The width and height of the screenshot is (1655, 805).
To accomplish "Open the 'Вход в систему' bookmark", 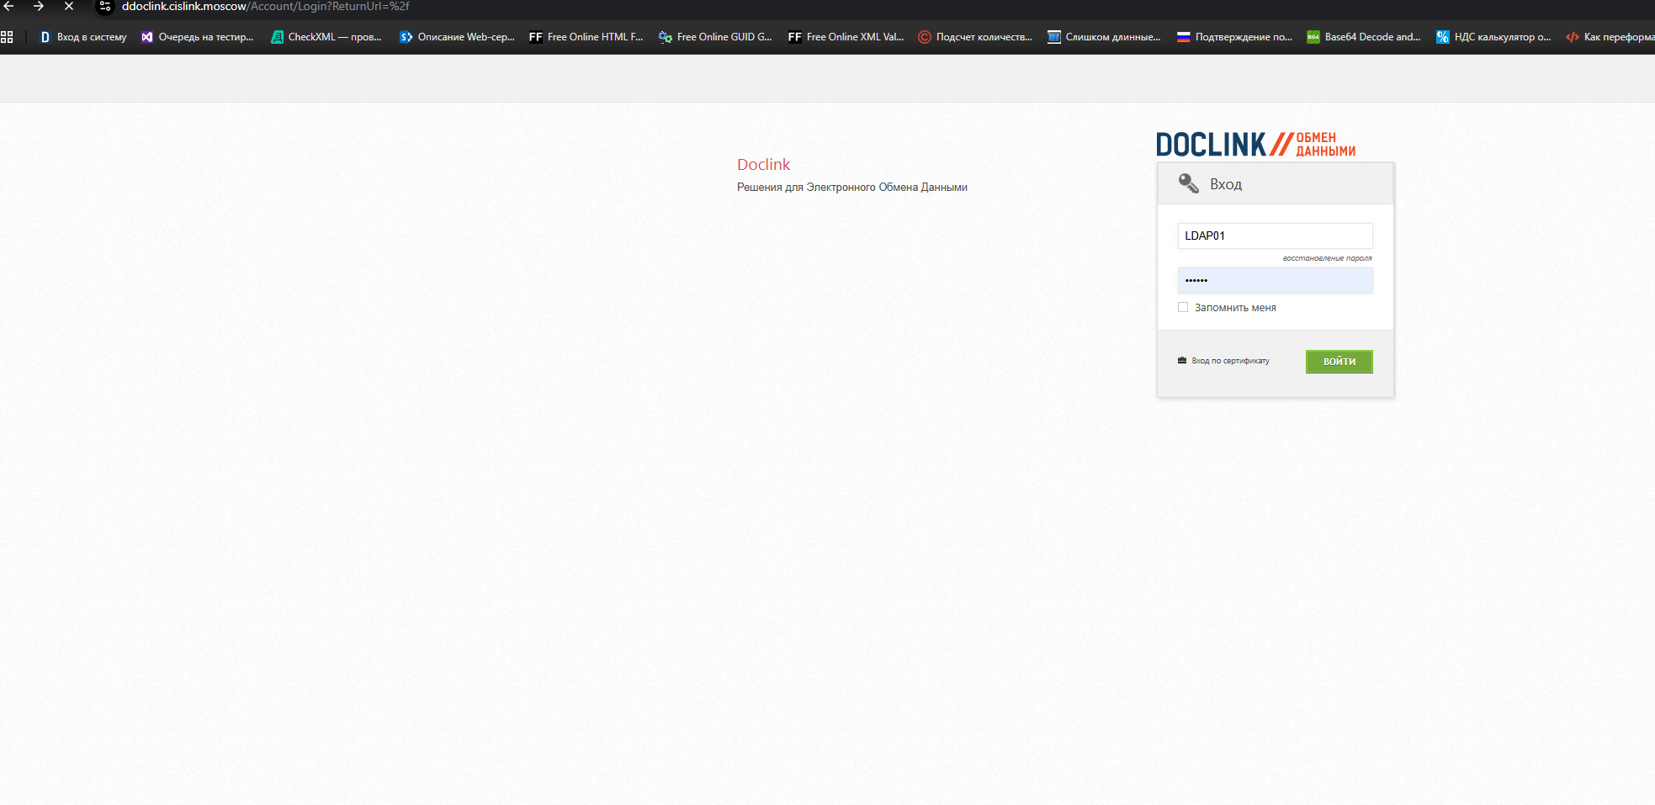I will point(83,37).
